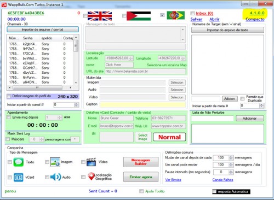The height and width of the screenshot is (200, 274).
Task: Select Imagem message type checkbox
Action: [47, 162]
